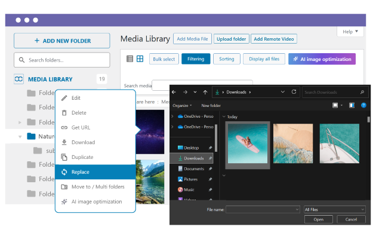Select Get URL in context menu

click(81, 128)
